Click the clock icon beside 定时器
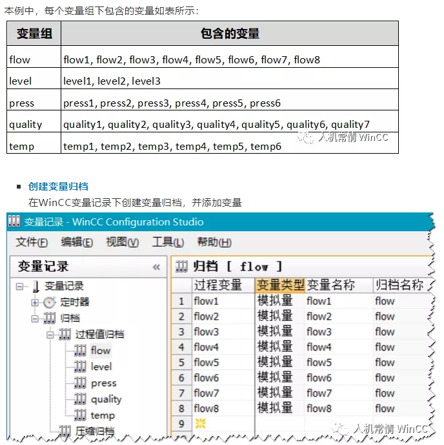 tap(50, 302)
